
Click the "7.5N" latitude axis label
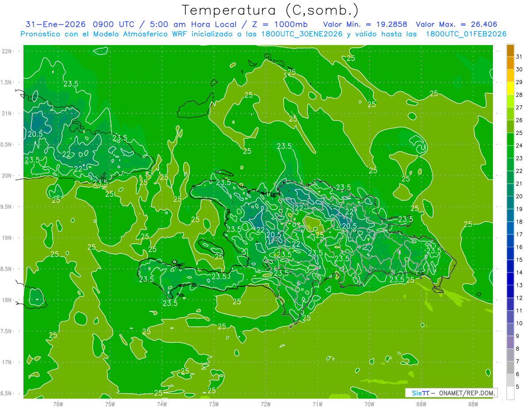[7, 331]
